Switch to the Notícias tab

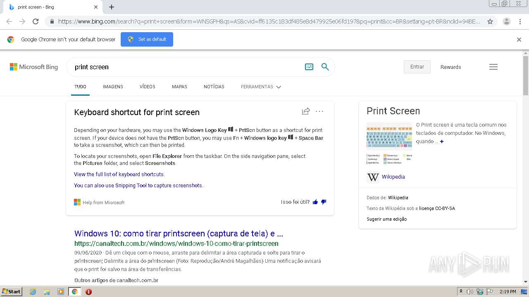coord(214,87)
